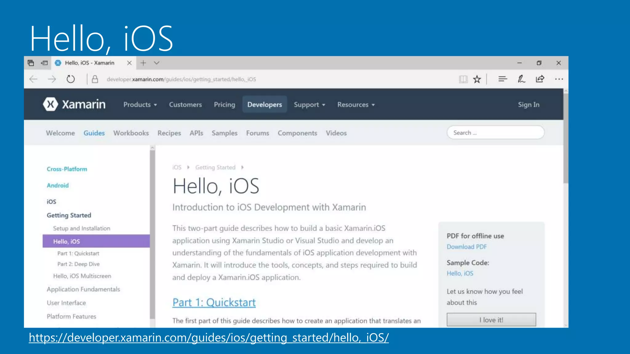Open the Recipes section
Image resolution: width=630 pixels, height=354 pixels.
coord(169,133)
